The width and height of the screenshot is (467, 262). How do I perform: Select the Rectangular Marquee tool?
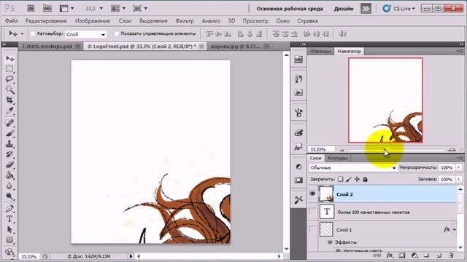[x=9, y=69]
